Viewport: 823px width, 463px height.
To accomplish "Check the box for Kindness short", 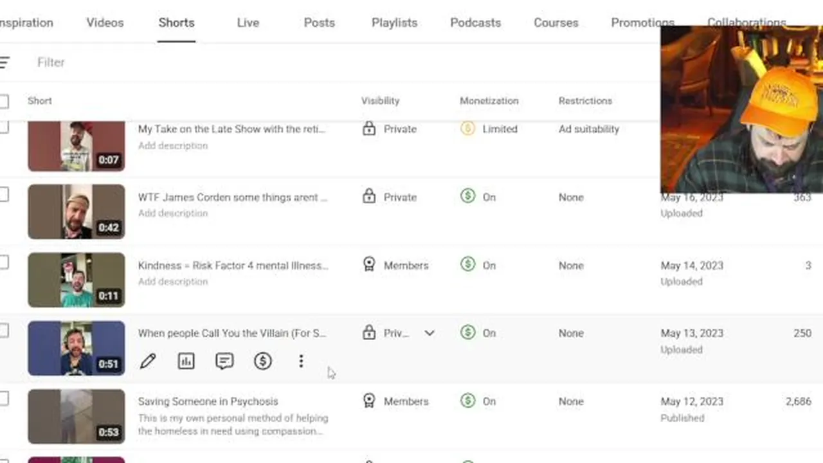I will tap(4, 262).
